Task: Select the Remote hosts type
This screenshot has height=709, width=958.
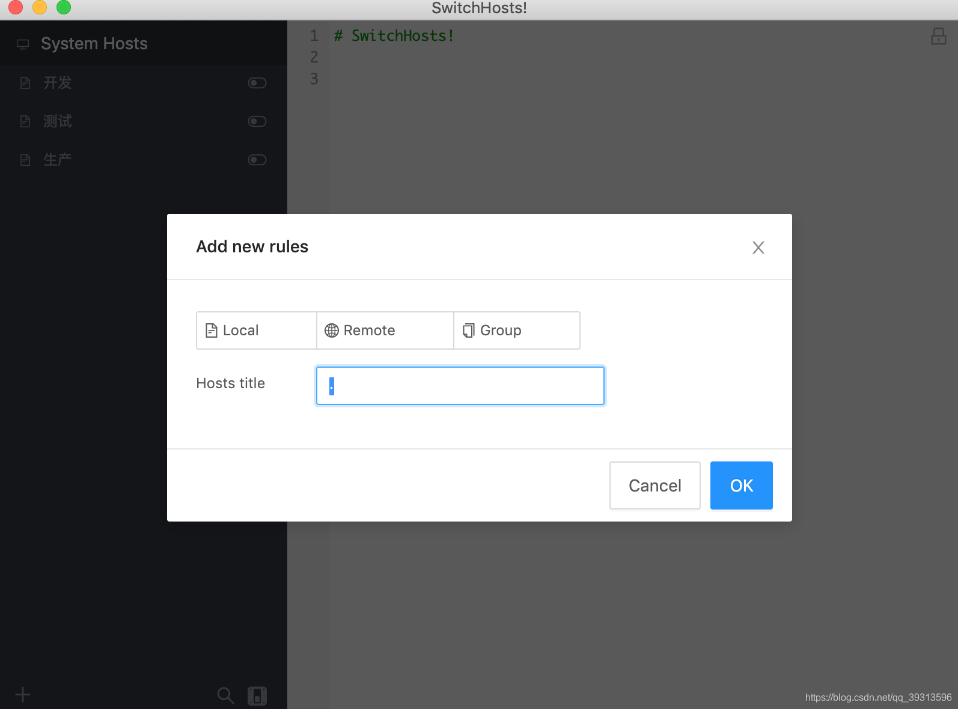Action: click(385, 330)
